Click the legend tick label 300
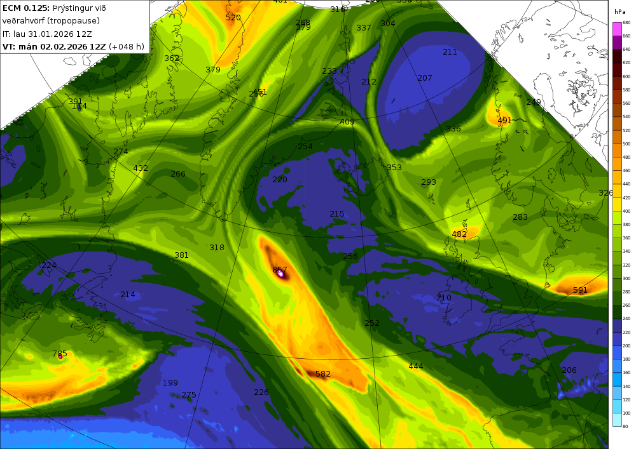Viewport: 636px width, 449px height. tap(626, 279)
